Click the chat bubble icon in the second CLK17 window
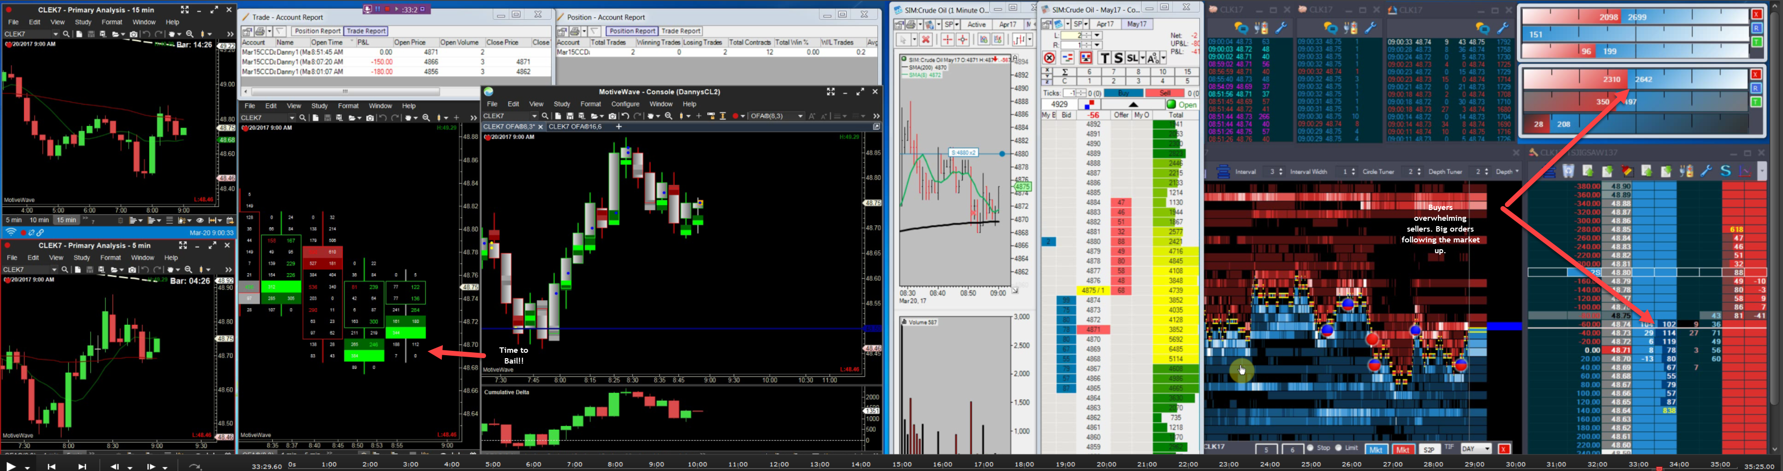Viewport: 1783px width, 471px height. tap(1330, 28)
